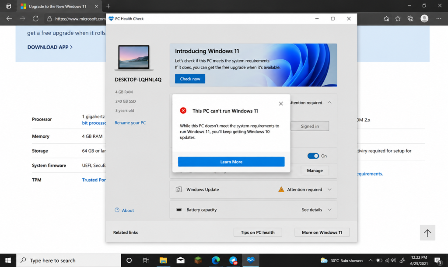The width and height of the screenshot is (448, 267).
Task: Open browser Settings and more menu
Action: 439,18
